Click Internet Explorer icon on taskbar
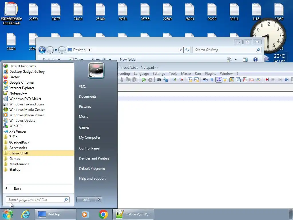The height and width of the screenshot is (220, 293). tap(25, 214)
